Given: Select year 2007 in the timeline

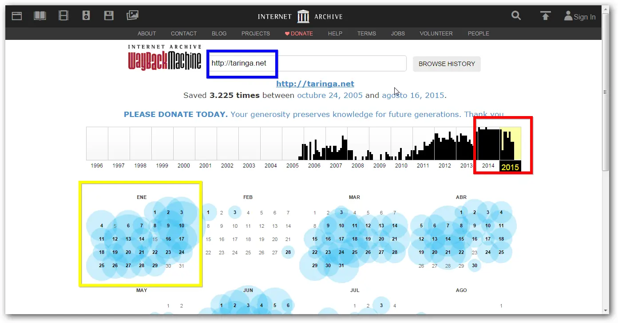Looking at the screenshot, I should click(336, 166).
